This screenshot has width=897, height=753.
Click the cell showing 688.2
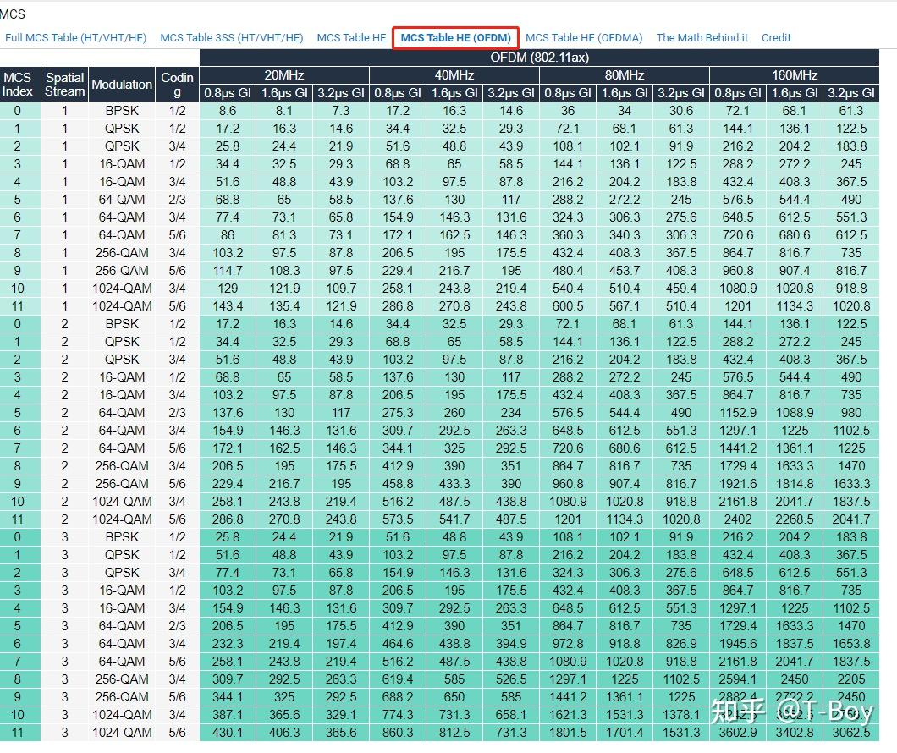pyautogui.click(x=398, y=697)
